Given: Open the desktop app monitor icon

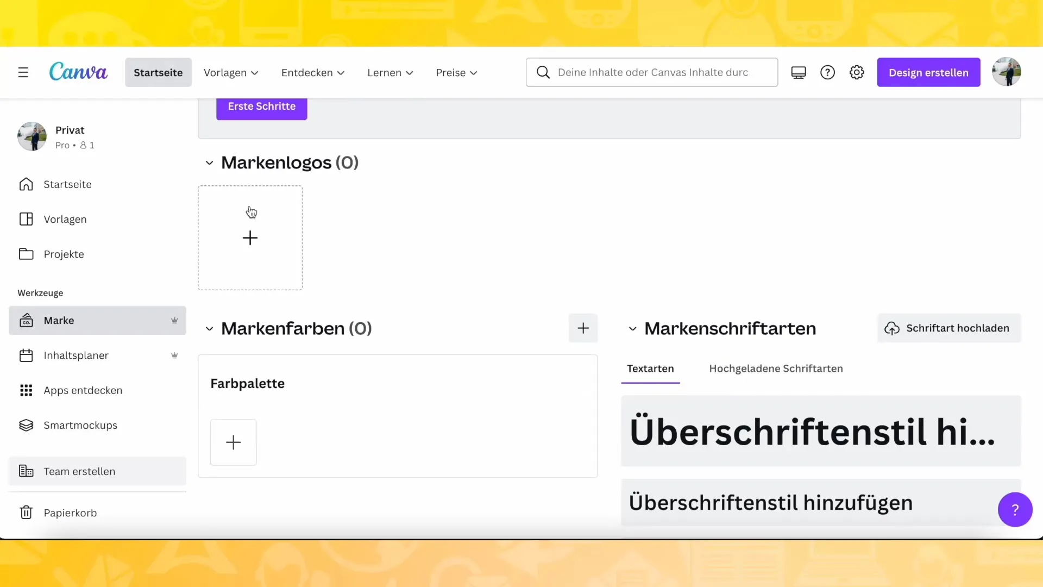Looking at the screenshot, I should coord(798,72).
